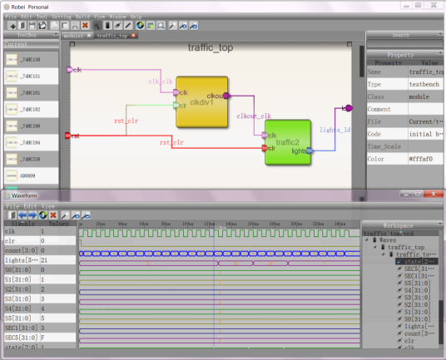Click the scissors Cut icon
The height and width of the screenshot is (360, 446).
tap(75, 26)
